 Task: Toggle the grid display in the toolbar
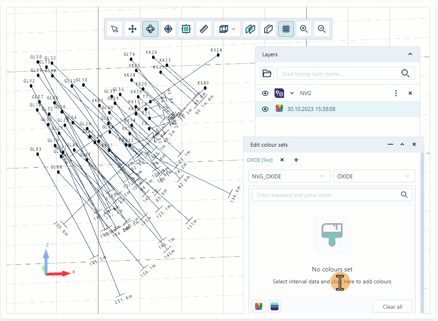(286, 29)
